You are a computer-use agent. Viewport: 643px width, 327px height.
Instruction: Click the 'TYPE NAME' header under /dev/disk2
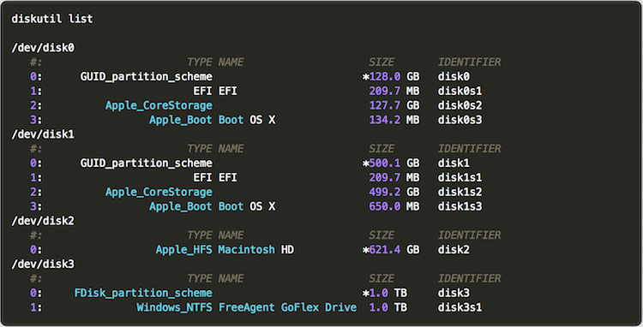tap(215, 235)
